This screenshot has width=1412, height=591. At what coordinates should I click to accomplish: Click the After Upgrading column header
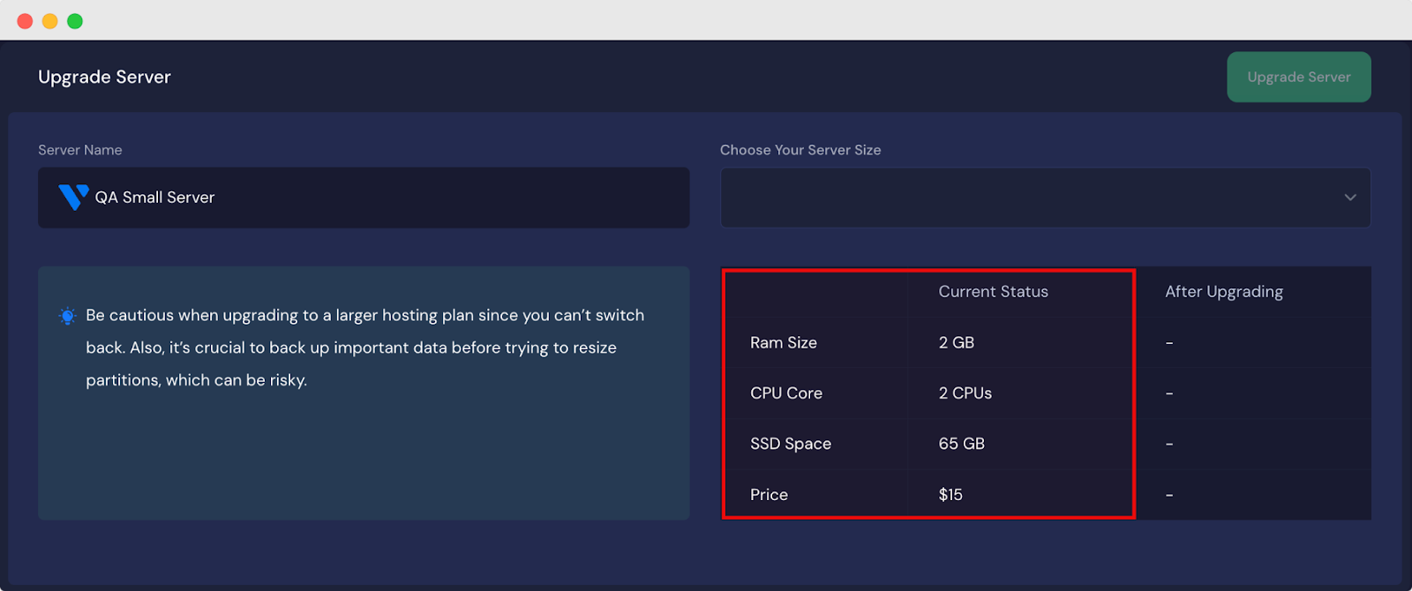pos(1223,292)
